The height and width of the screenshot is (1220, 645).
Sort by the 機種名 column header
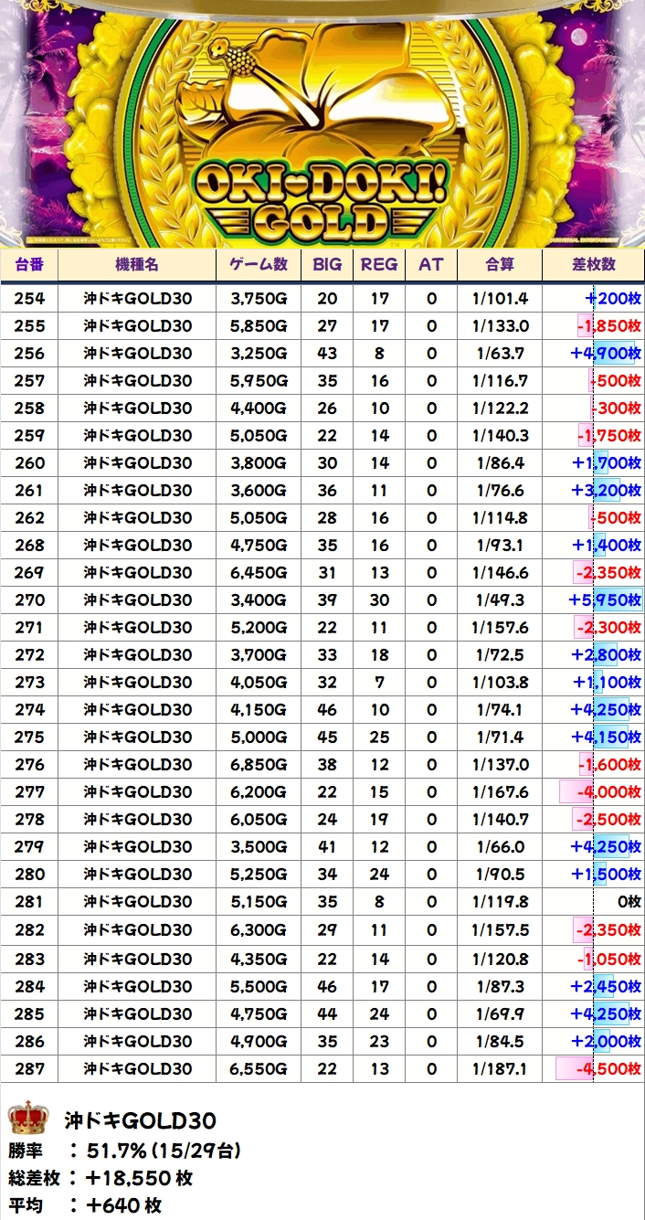137,265
